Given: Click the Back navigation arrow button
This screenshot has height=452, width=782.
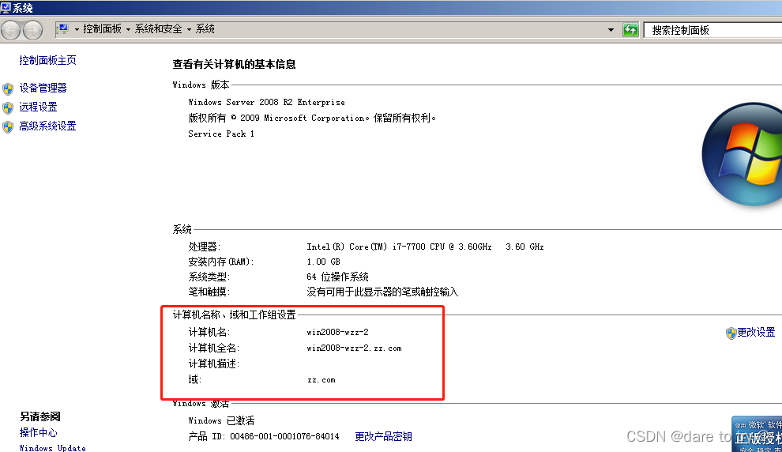Looking at the screenshot, I should pyautogui.click(x=10, y=31).
